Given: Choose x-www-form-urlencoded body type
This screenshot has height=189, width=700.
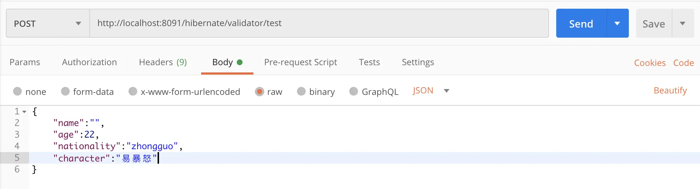Looking at the screenshot, I should [x=133, y=91].
